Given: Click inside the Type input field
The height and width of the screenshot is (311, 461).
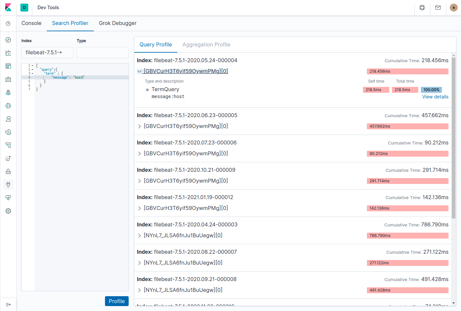Looking at the screenshot, I should (x=102, y=52).
